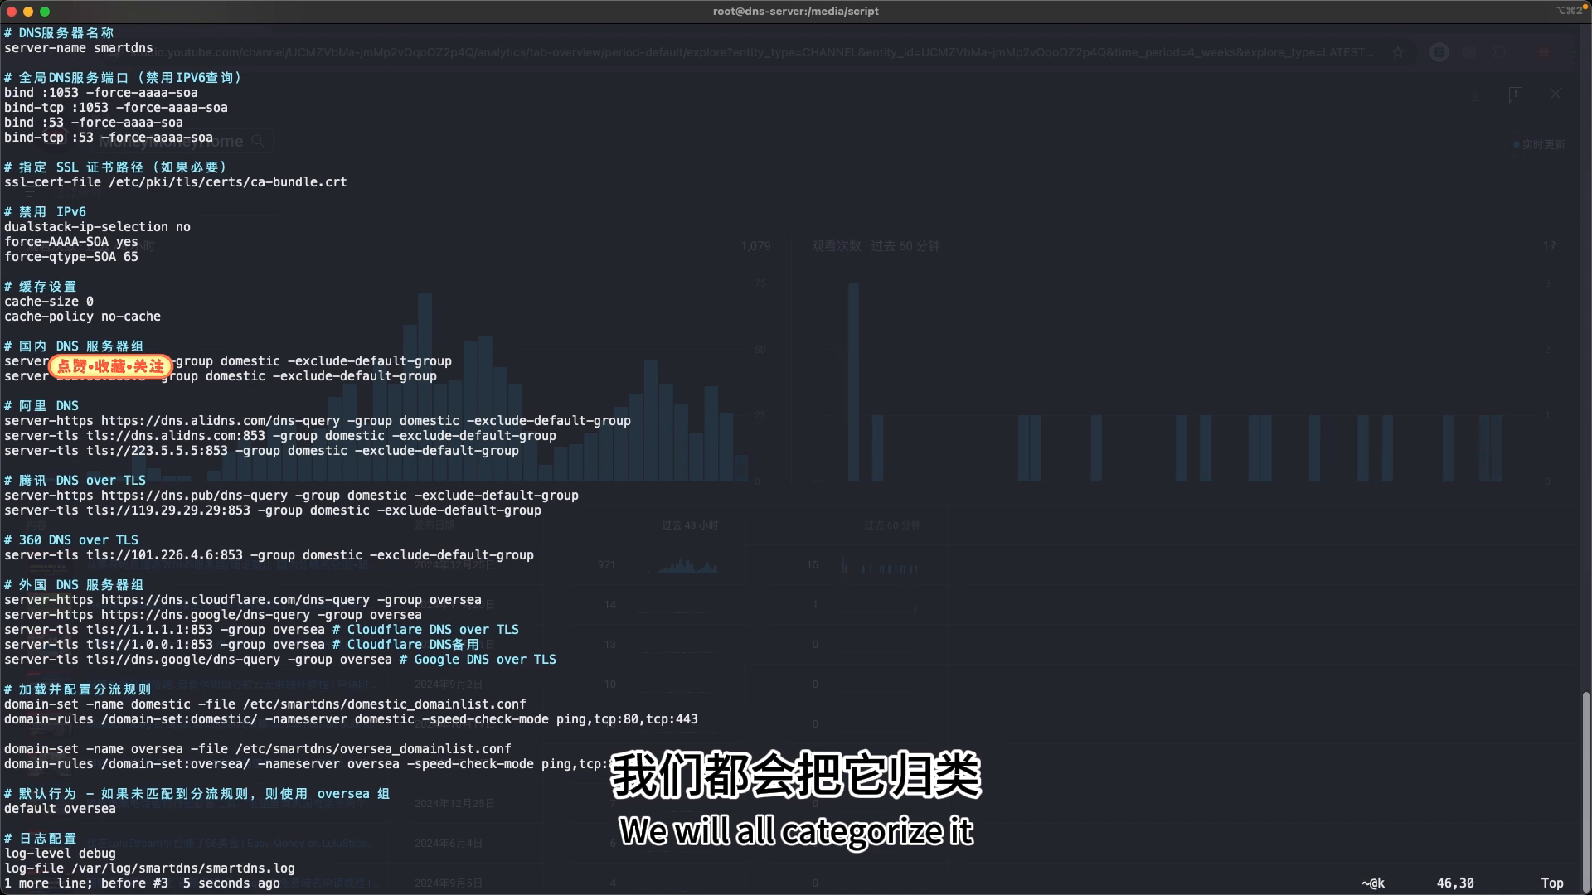1592x895 pixels.
Task: Click the ssl-cert-file ca-bundle.crt path line
Action: tap(176, 182)
